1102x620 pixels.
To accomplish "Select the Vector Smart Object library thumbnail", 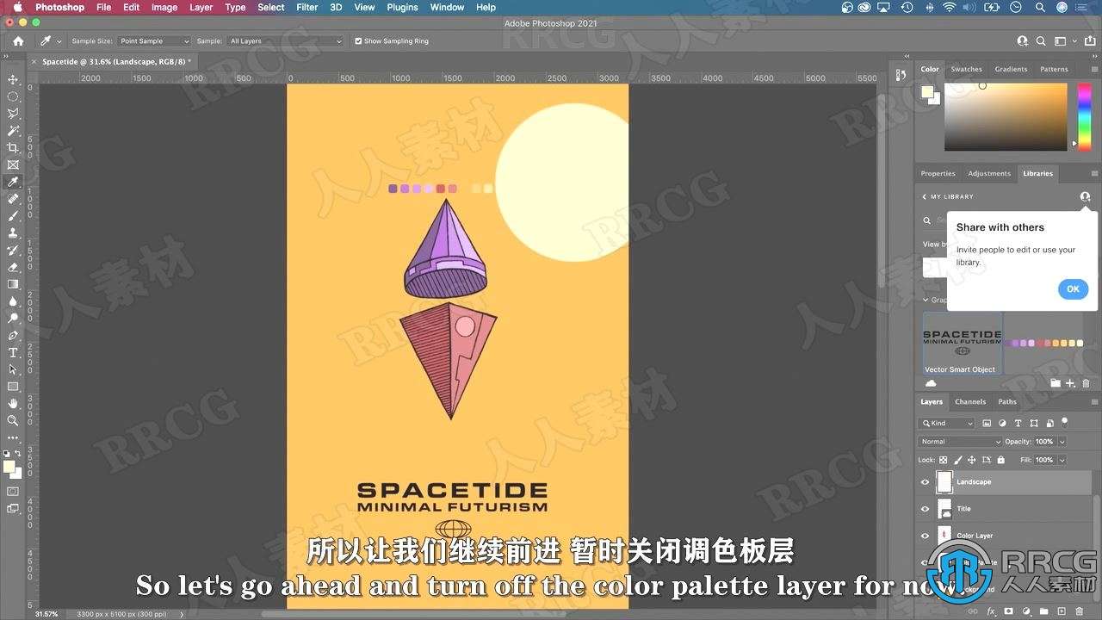I will pos(963,344).
